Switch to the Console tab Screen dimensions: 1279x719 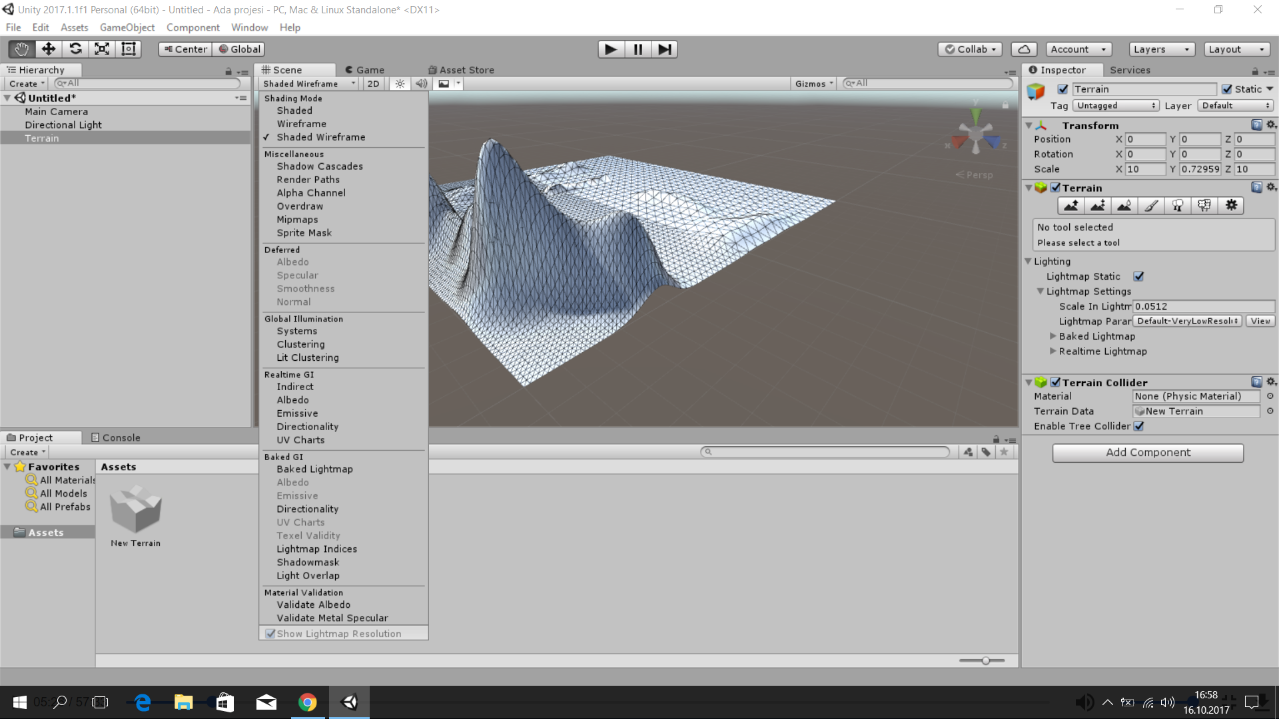[x=115, y=437]
